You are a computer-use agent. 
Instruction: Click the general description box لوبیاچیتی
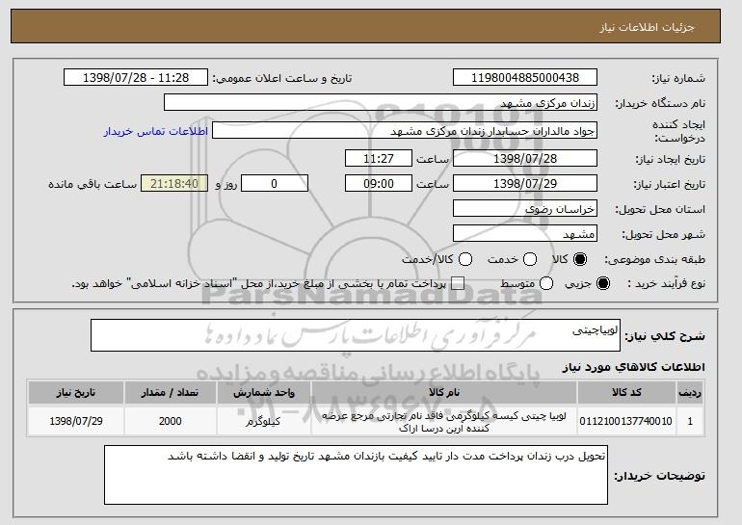pyautogui.click(x=356, y=335)
